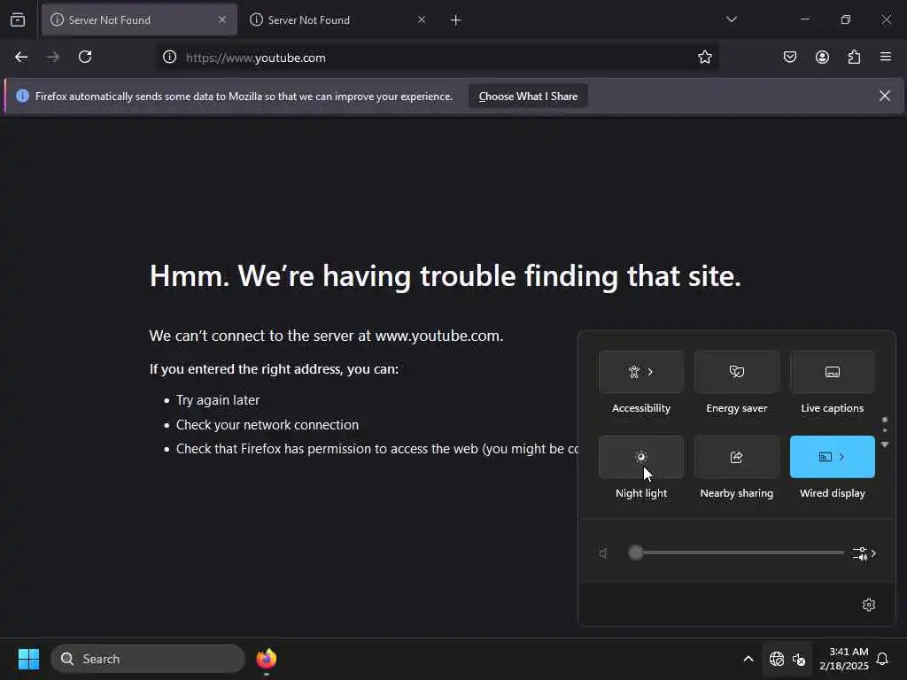Toggle Energy saver quick setting
This screenshot has width=907, height=680.
[736, 373]
